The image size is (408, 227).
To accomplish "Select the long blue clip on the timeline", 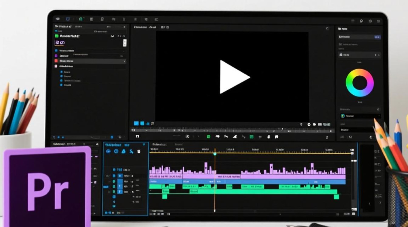I will tap(247, 182).
